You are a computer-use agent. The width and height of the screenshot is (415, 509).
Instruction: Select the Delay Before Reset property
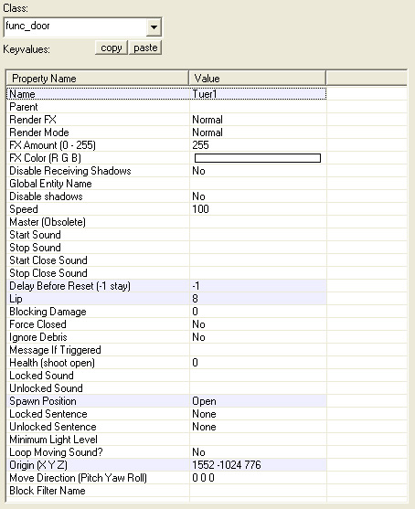coord(166,286)
